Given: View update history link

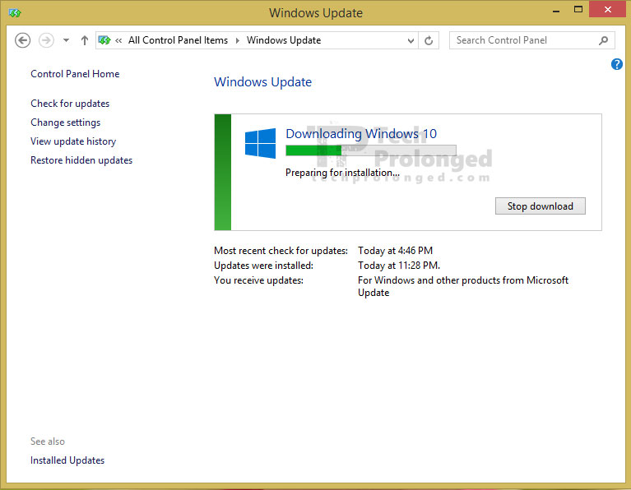Looking at the screenshot, I should point(73,141).
